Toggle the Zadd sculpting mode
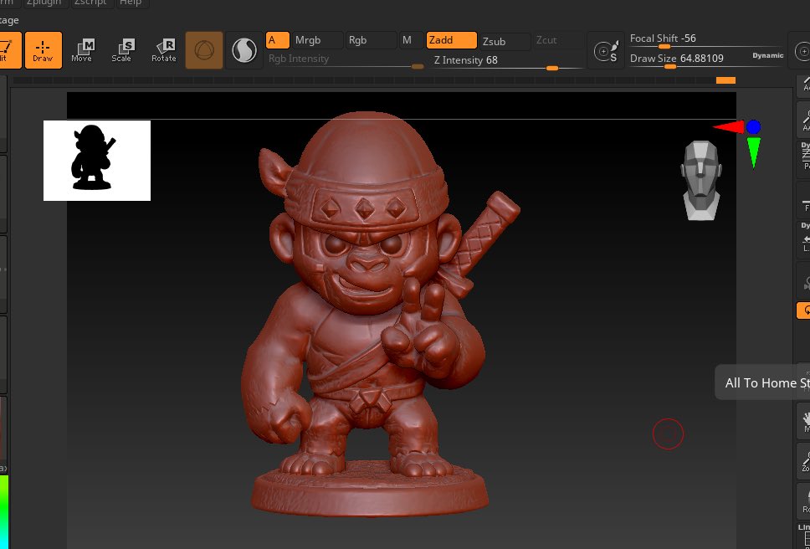 tap(450, 40)
